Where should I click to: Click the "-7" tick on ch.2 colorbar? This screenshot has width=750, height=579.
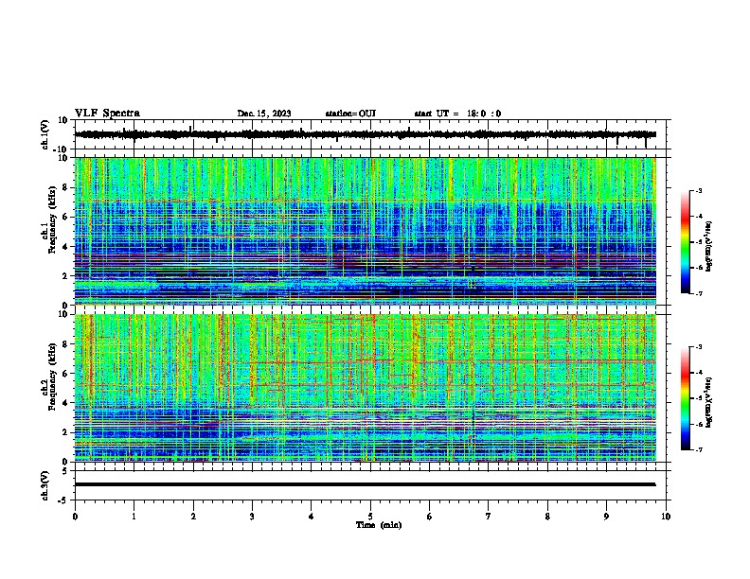pos(699,449)
